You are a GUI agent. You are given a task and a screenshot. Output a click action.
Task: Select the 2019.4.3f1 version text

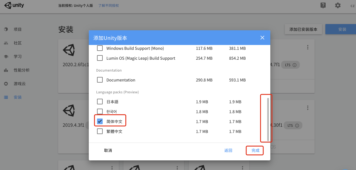click(73, 125)
